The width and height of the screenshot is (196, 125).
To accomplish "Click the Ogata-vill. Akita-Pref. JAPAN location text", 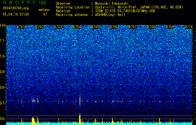I will pyautogui.click(x=139, y=7).
